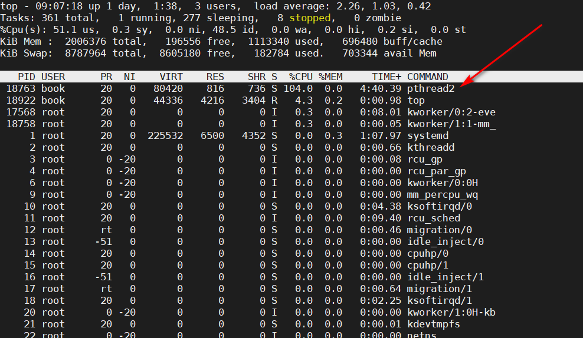583x338 pixels.
Task: Select the rcu_par_gp command entry
Action: (x=437, y=171)
